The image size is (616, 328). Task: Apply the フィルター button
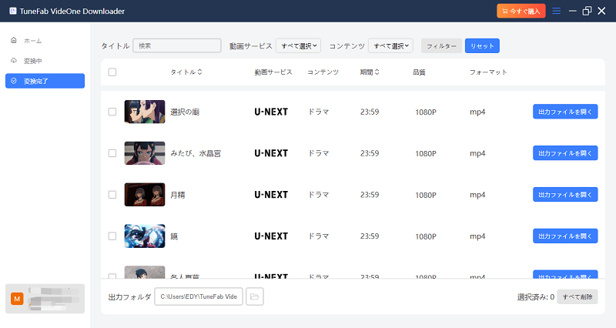coord(441,46)
